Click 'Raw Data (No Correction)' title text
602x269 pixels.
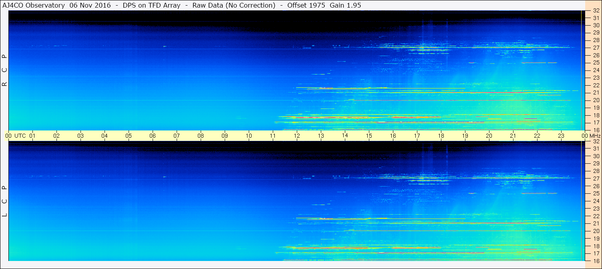234,5
